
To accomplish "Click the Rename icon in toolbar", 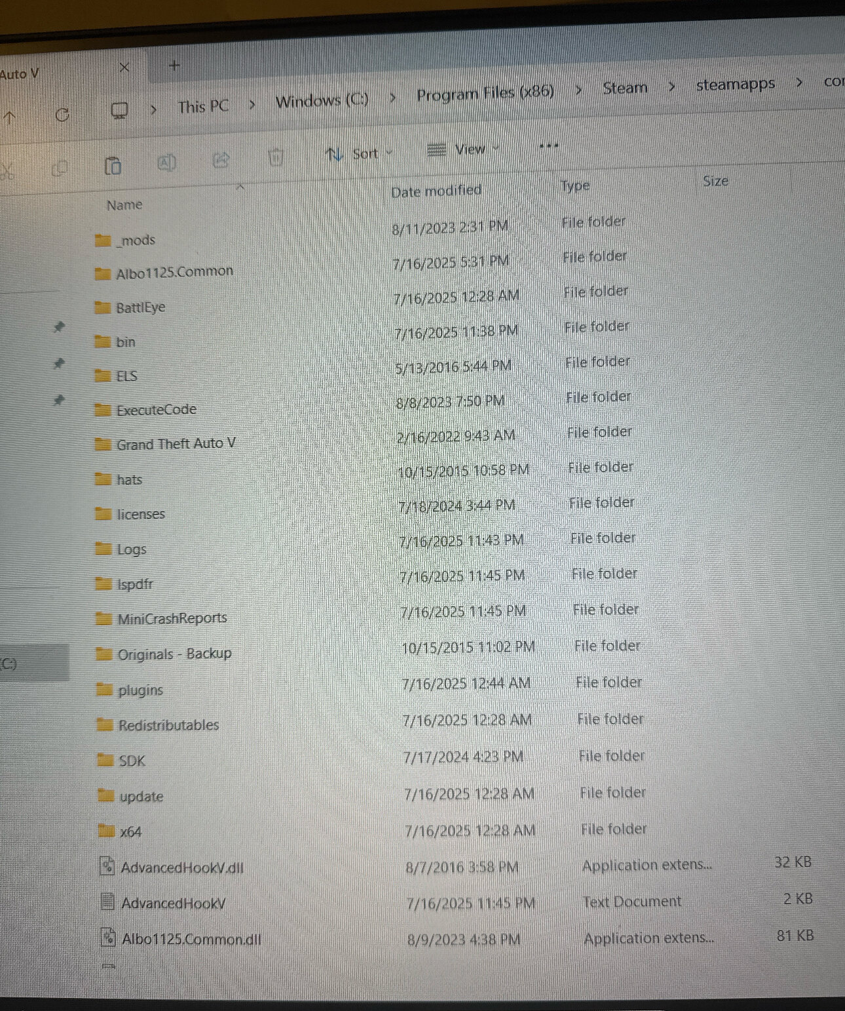I will pyautogui.click(x=167, y=162).
